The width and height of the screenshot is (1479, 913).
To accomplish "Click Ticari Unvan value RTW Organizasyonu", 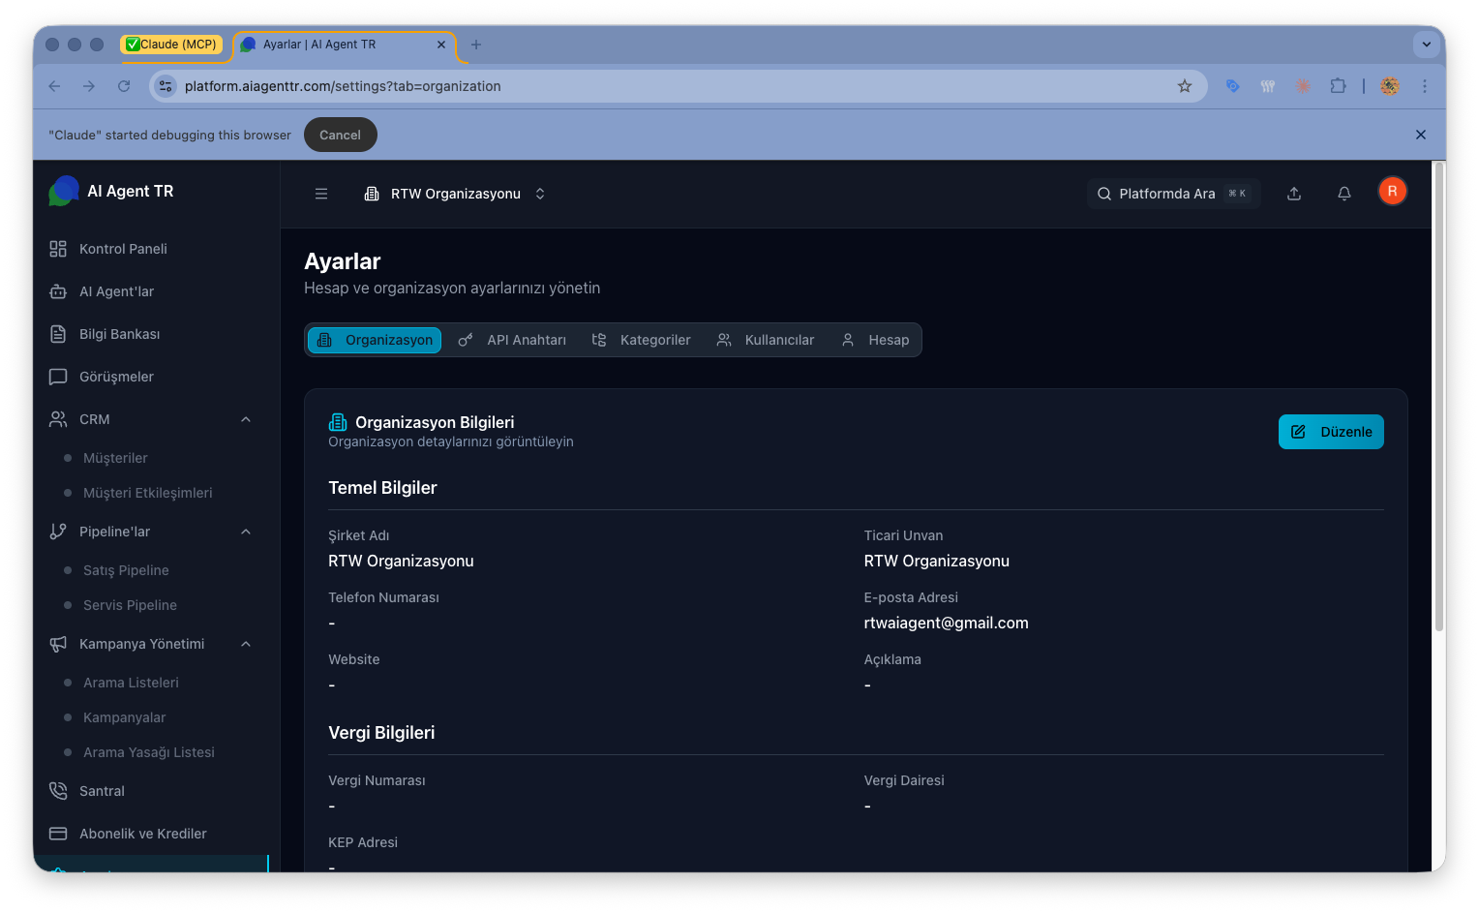I will [936, 561].
